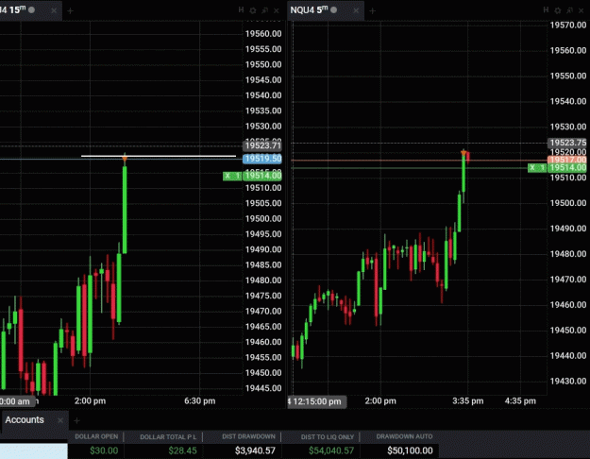
Task: Click the 2:00 pm label on 5m chart
Action: 380,401
